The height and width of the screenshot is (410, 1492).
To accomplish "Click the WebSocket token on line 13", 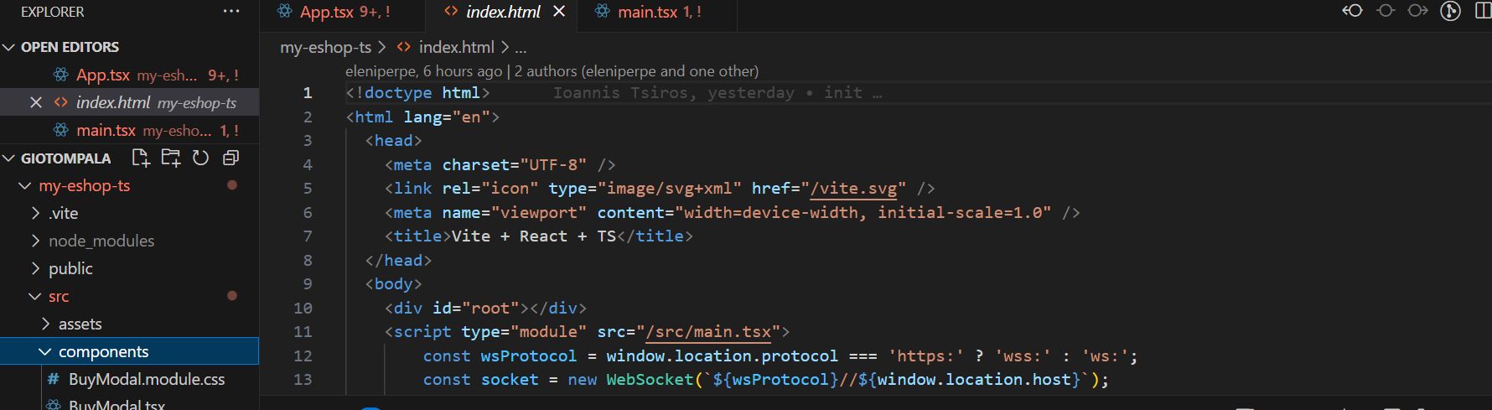I will [x=650, y=380].
